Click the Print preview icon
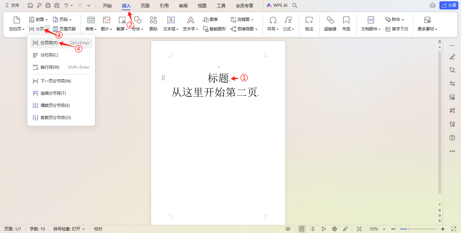The width and height of the screenshot is (461, 233). (57, 6)
